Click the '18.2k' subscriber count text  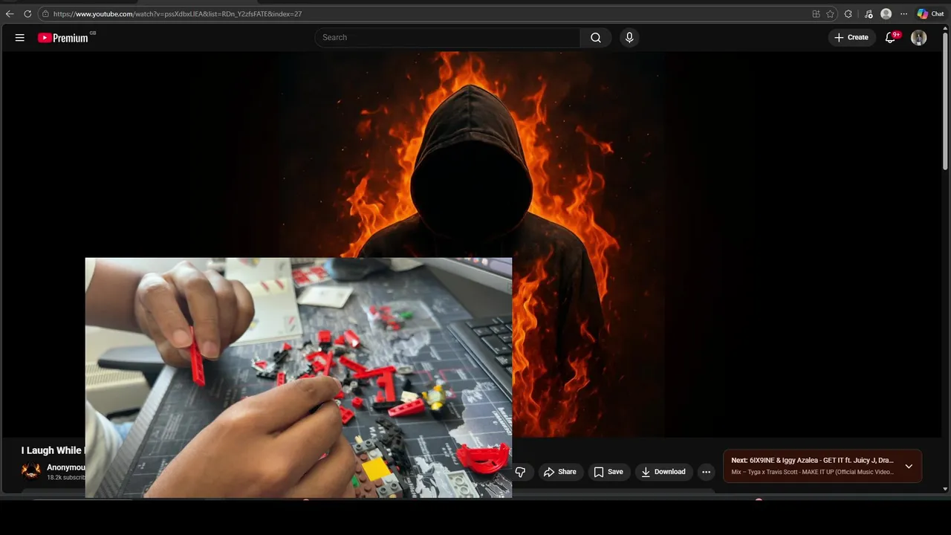pos(66,478)
